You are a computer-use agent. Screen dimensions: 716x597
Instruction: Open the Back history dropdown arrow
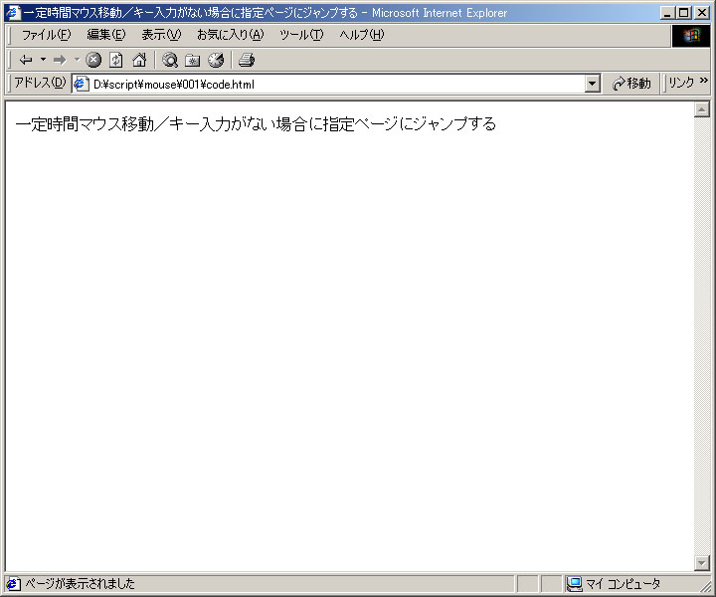[44, 60]
